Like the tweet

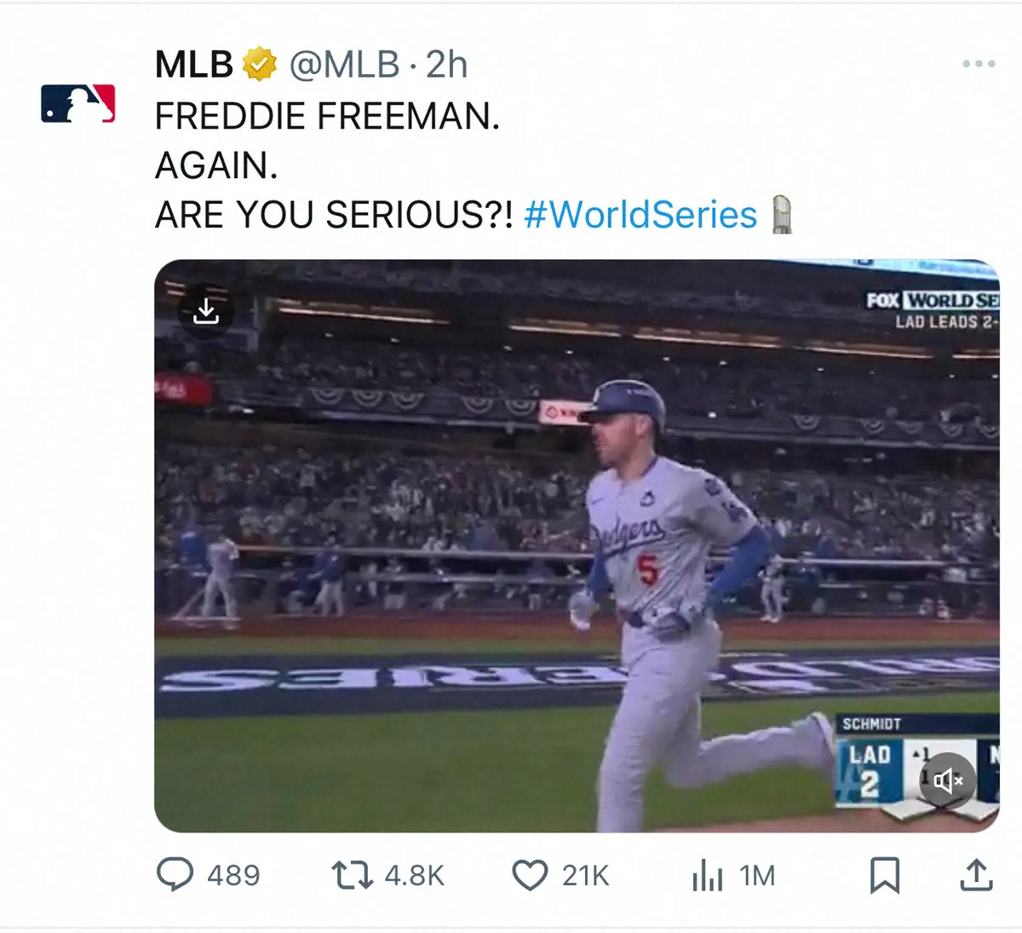pyautogui.click(x=531, y=874)
